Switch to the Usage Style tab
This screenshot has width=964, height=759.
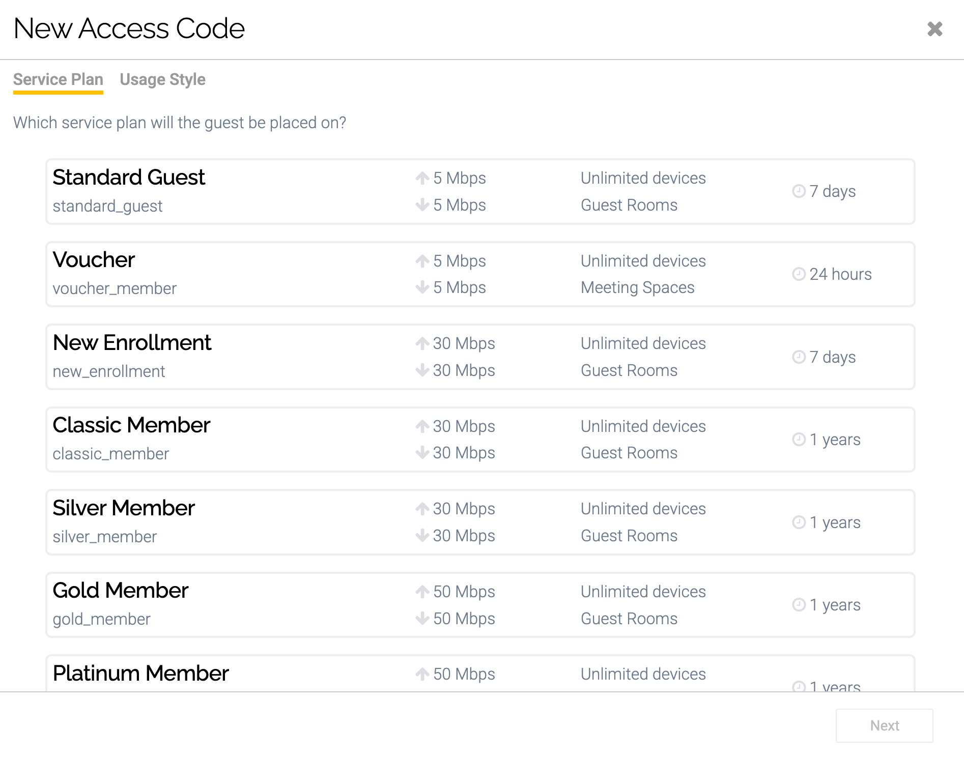[x=162, y=79]
